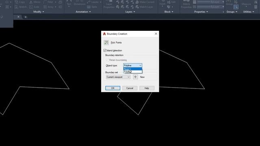Open Layer Properties manager
This screenshot has height=146, width=260.
pyautogui.click(x=109, y=4)
